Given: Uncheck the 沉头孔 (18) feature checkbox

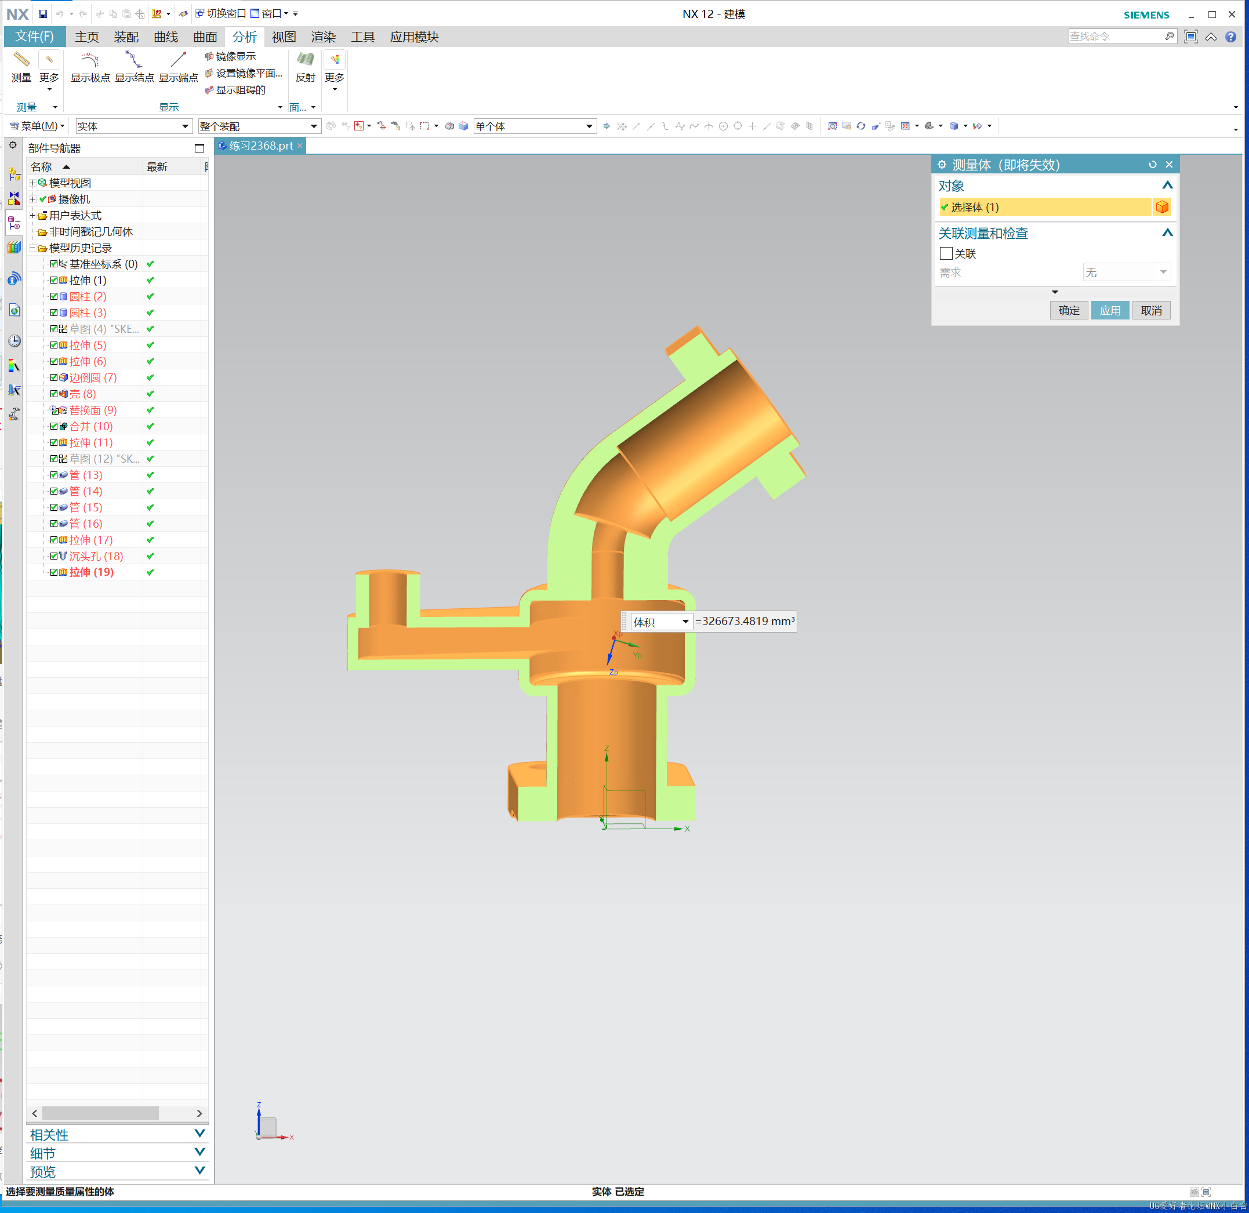Looking at the screenshot, I should [54, 556].
